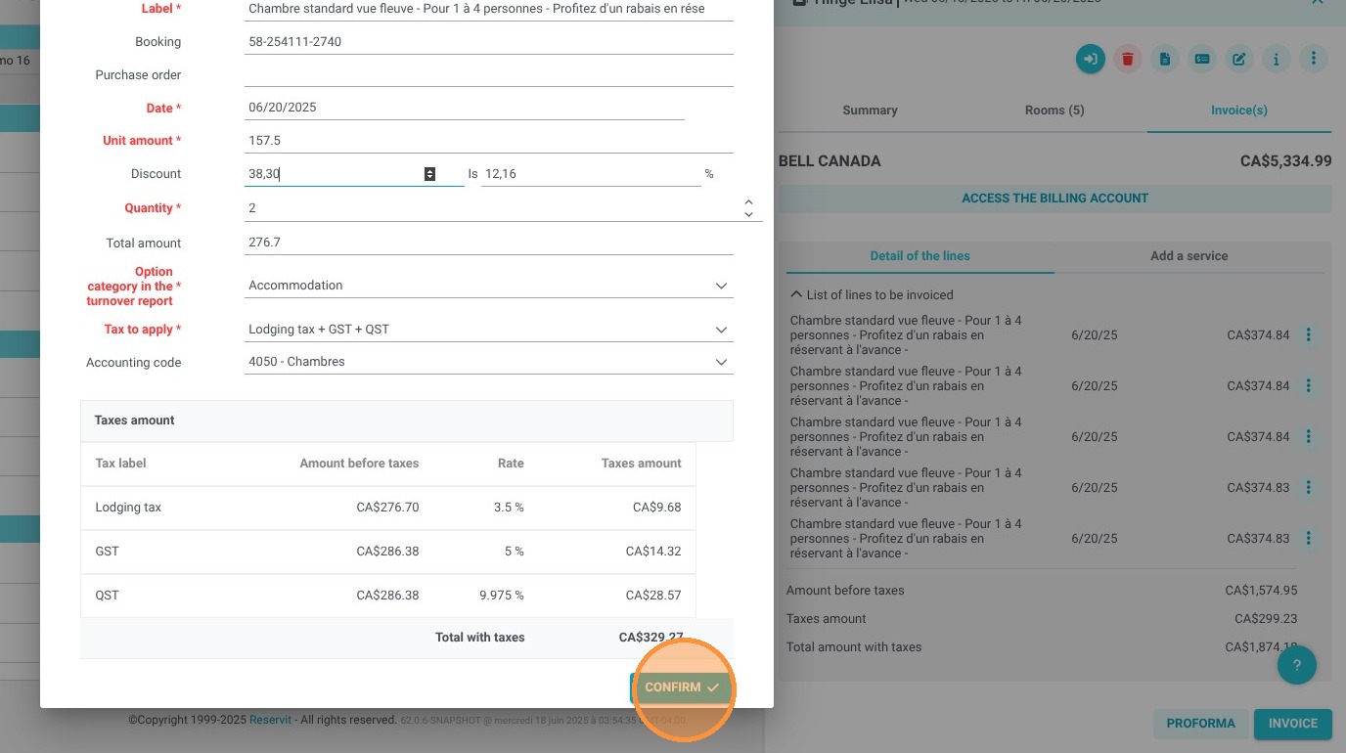1346x753 pixels.
Task: Click the Unit amount field 157.5
Action: 489,141
